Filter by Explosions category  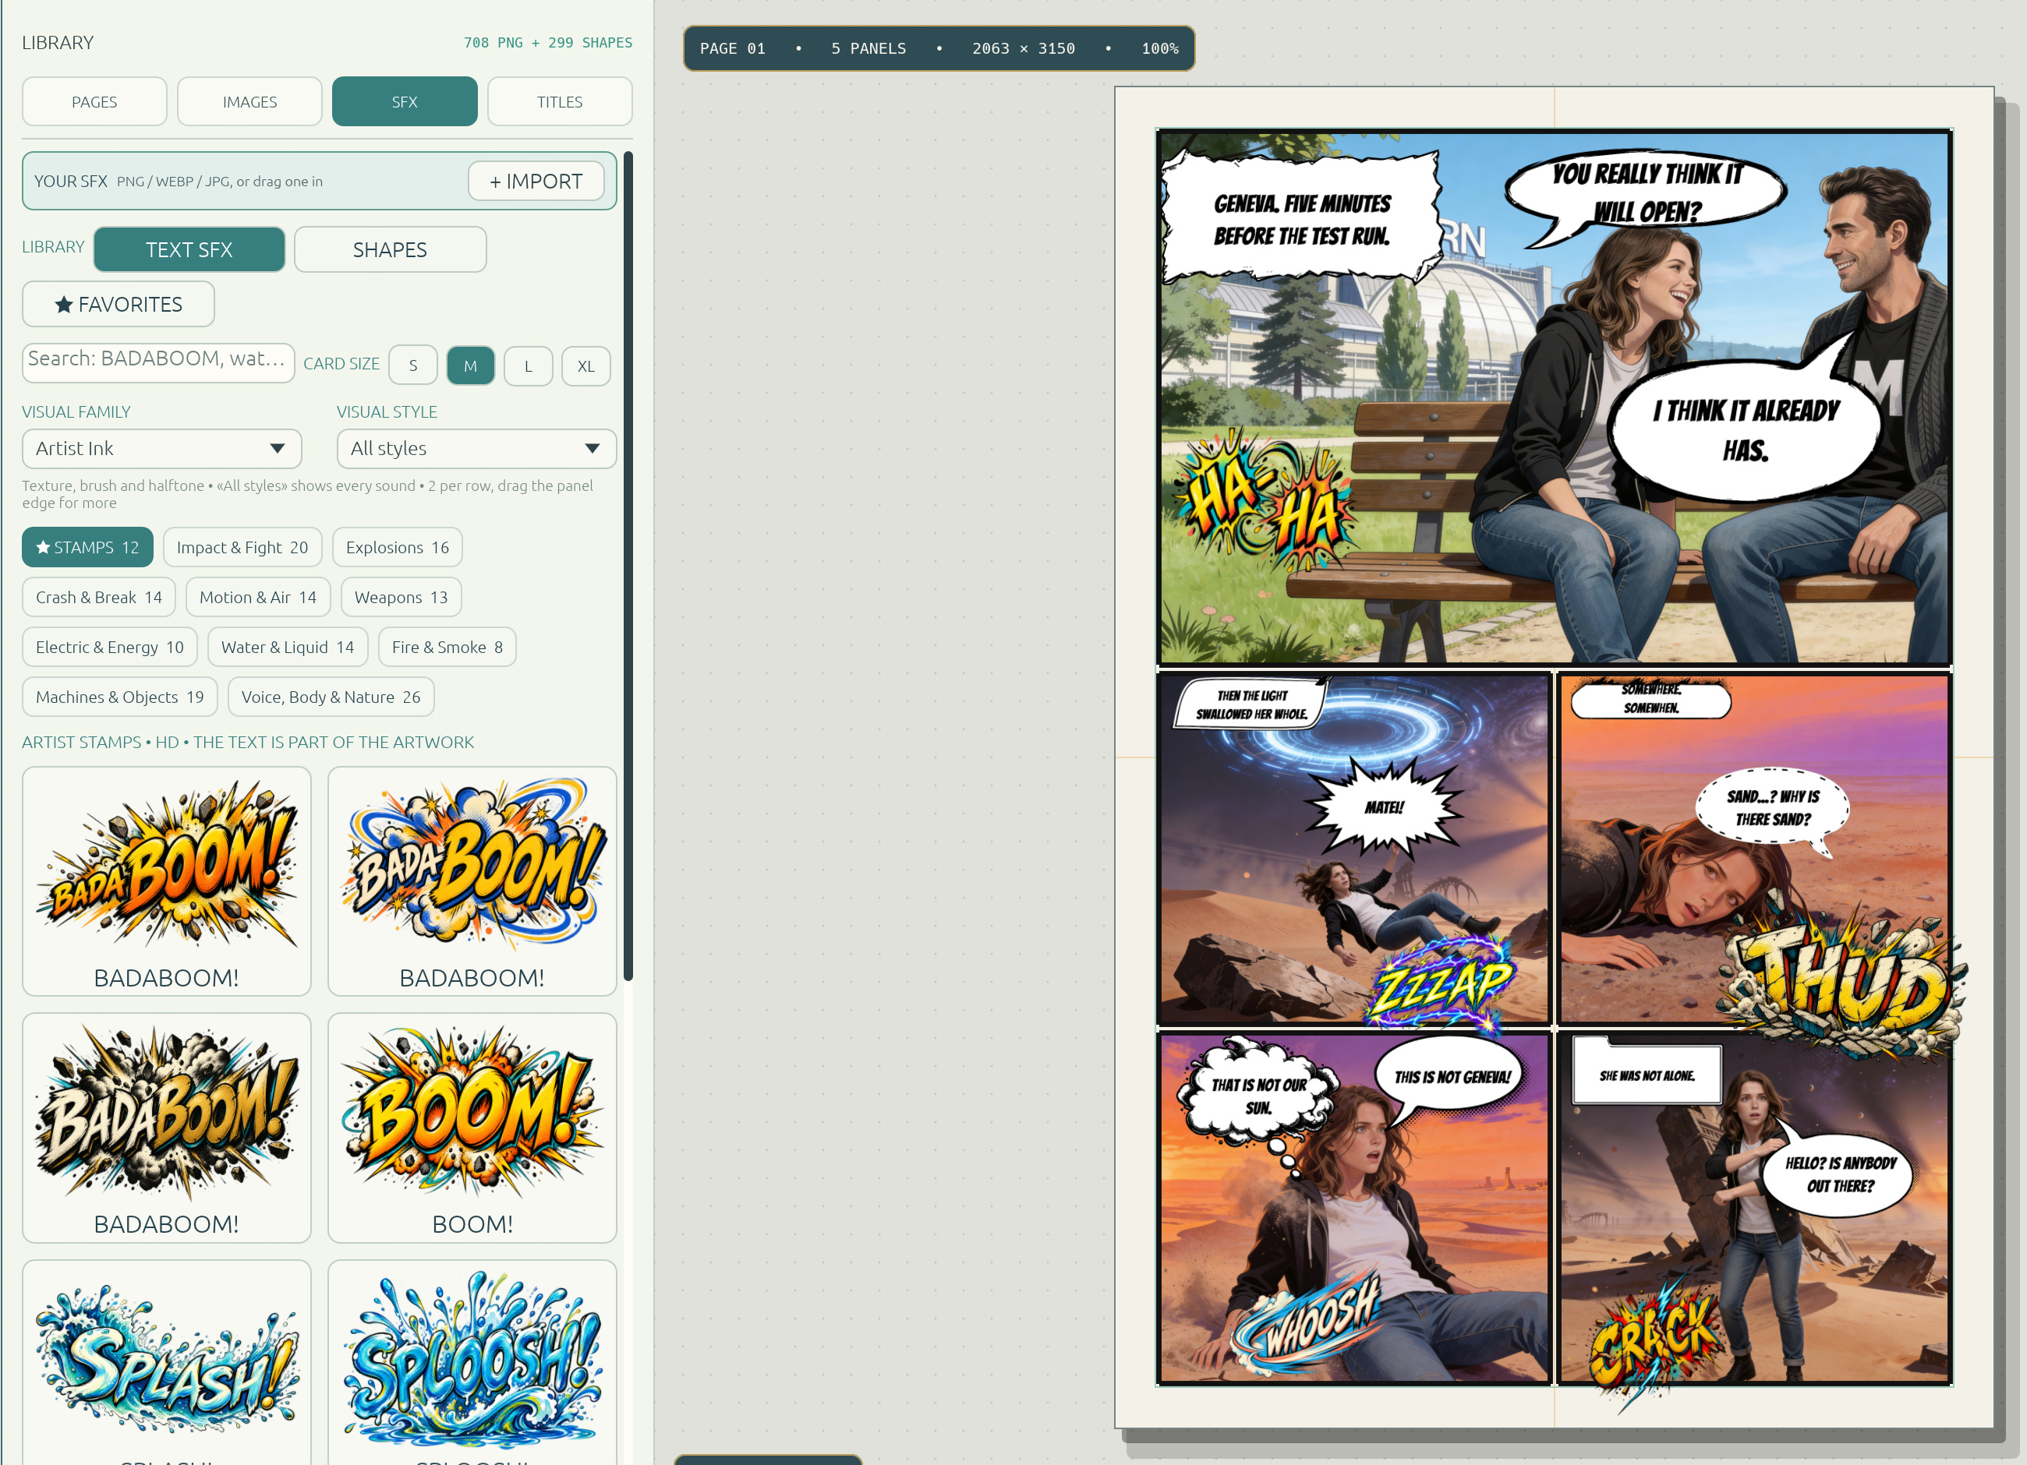397,548
